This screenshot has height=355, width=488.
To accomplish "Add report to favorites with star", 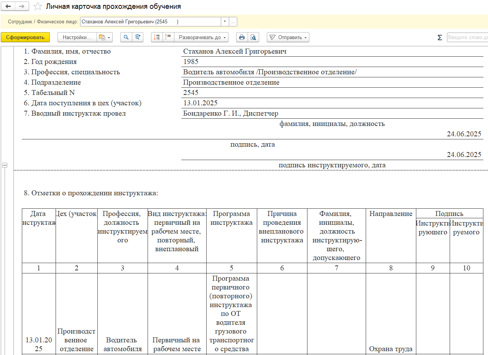I will click(x=38, y=7).
